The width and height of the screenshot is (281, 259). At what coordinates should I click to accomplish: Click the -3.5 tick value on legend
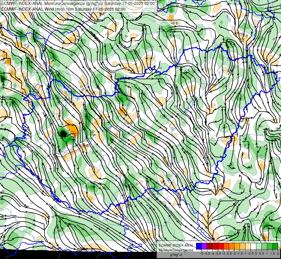pyautogui.click(x=218, y=254)
